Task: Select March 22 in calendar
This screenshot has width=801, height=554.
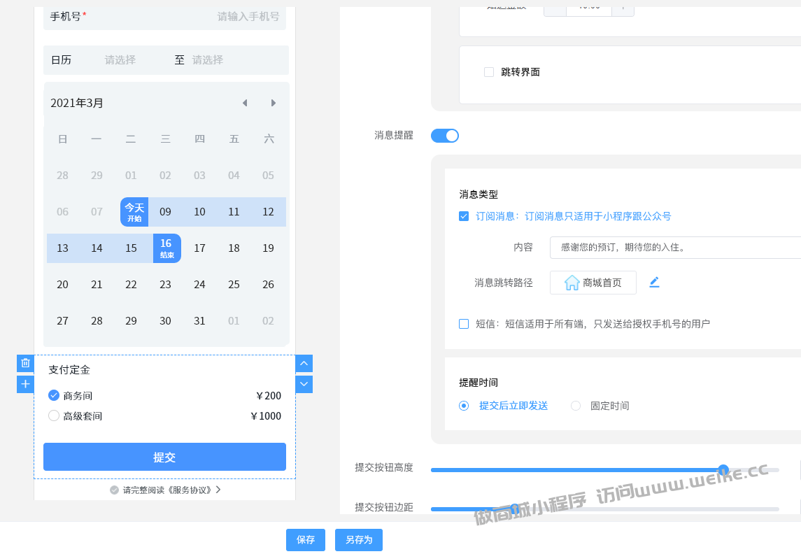Action: pyautogui.click(x=131, y=285)
